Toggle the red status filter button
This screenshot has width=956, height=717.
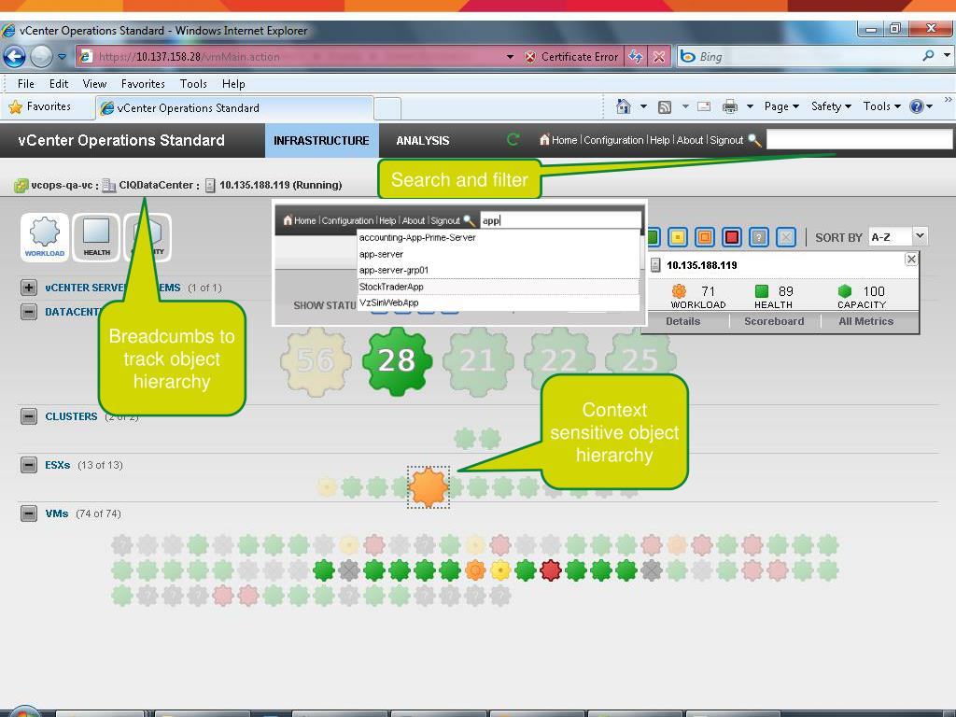click(x=732, y=237)
